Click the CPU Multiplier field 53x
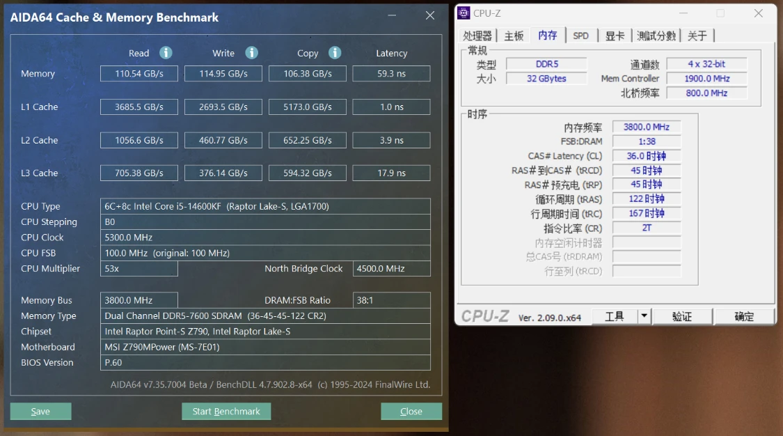 point(139,268)
